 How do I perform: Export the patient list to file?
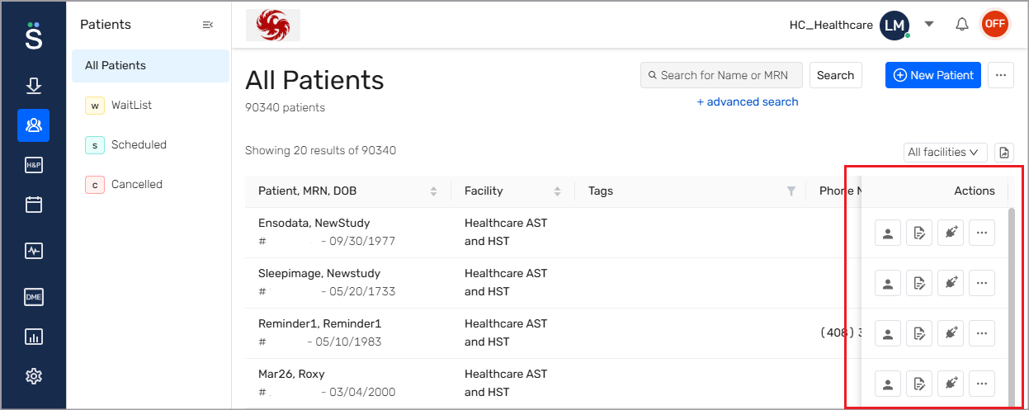pos(1003,152)
